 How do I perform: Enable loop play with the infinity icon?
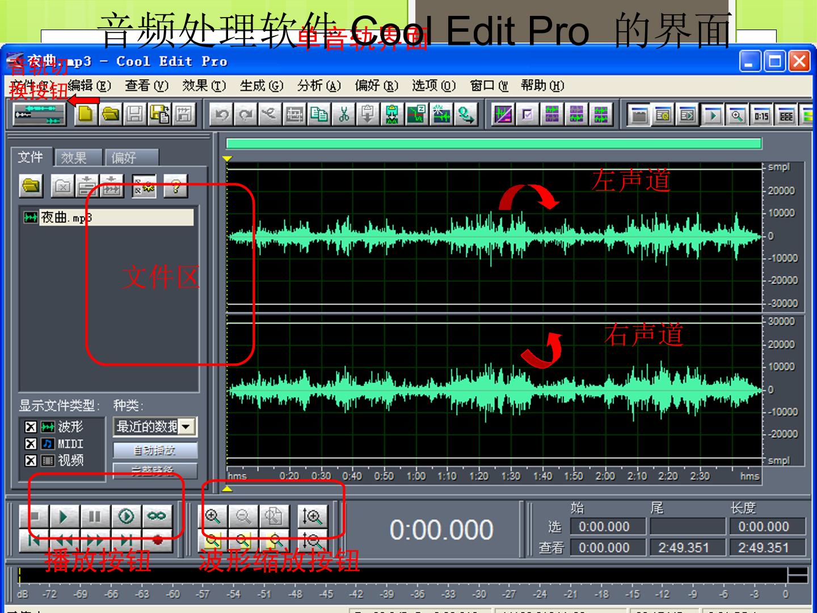tap(157, 517)
